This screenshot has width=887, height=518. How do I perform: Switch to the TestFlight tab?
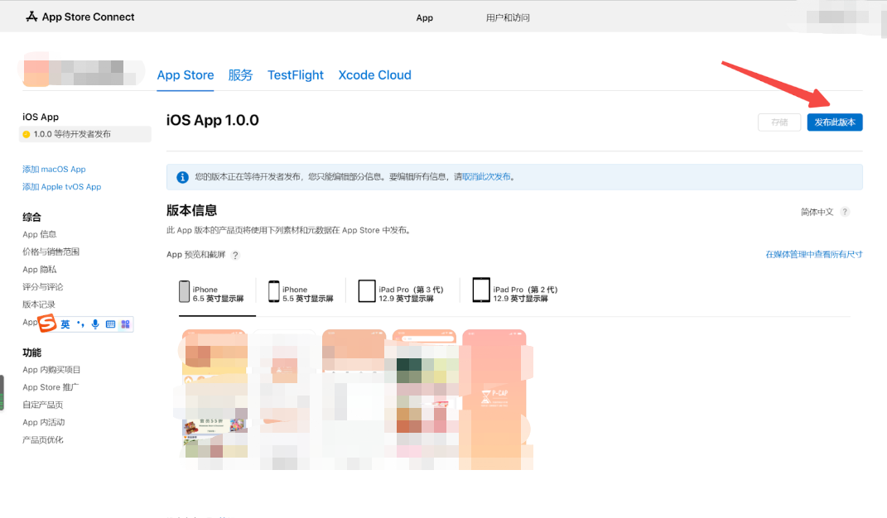pos(296,75)
